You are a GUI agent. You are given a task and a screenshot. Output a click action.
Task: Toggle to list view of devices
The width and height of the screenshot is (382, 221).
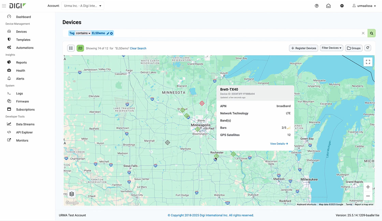coord(71,48)
